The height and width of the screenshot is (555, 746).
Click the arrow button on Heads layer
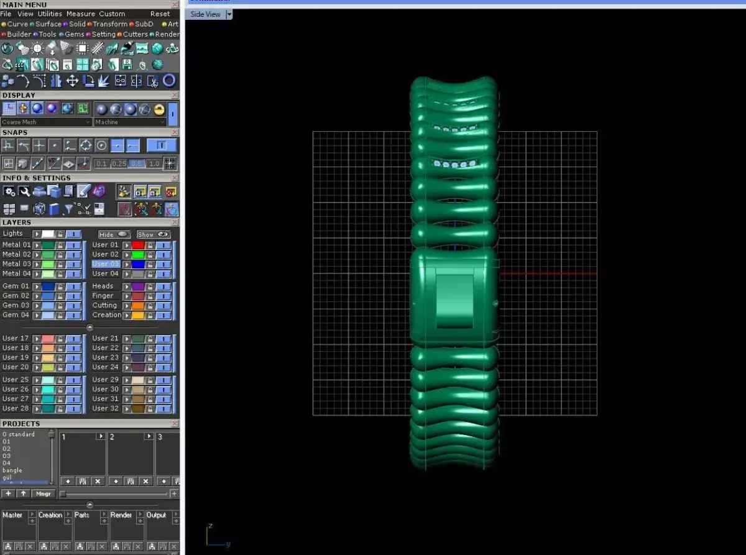click(x=127, y=287)
